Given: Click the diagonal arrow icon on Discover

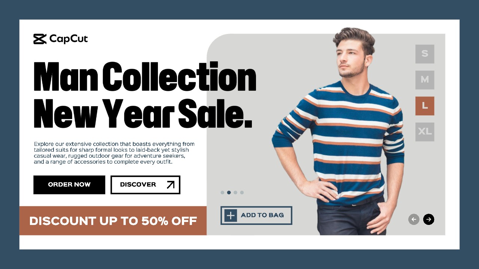Looking at the screenshot, I should (171, 185).
